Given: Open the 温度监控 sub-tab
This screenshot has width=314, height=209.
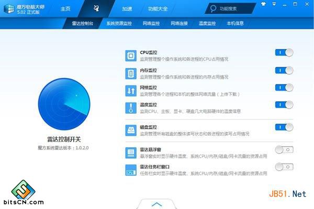Looking at the screenshot, I should coord(207,23).
